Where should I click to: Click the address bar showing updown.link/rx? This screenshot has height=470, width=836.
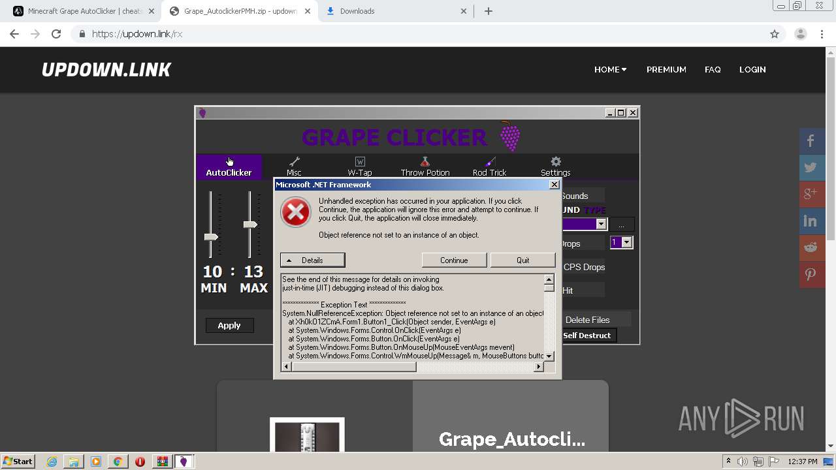pos(418,34)
